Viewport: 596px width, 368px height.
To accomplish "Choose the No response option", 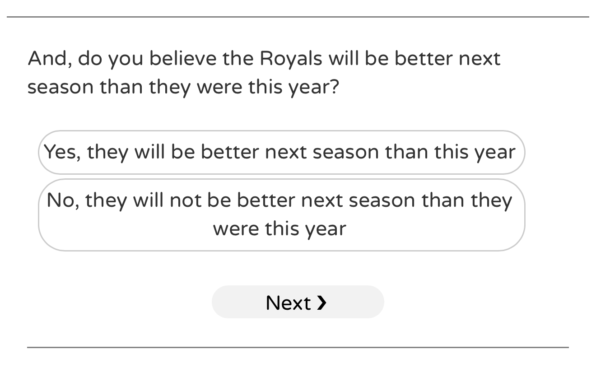I will 281,214.
